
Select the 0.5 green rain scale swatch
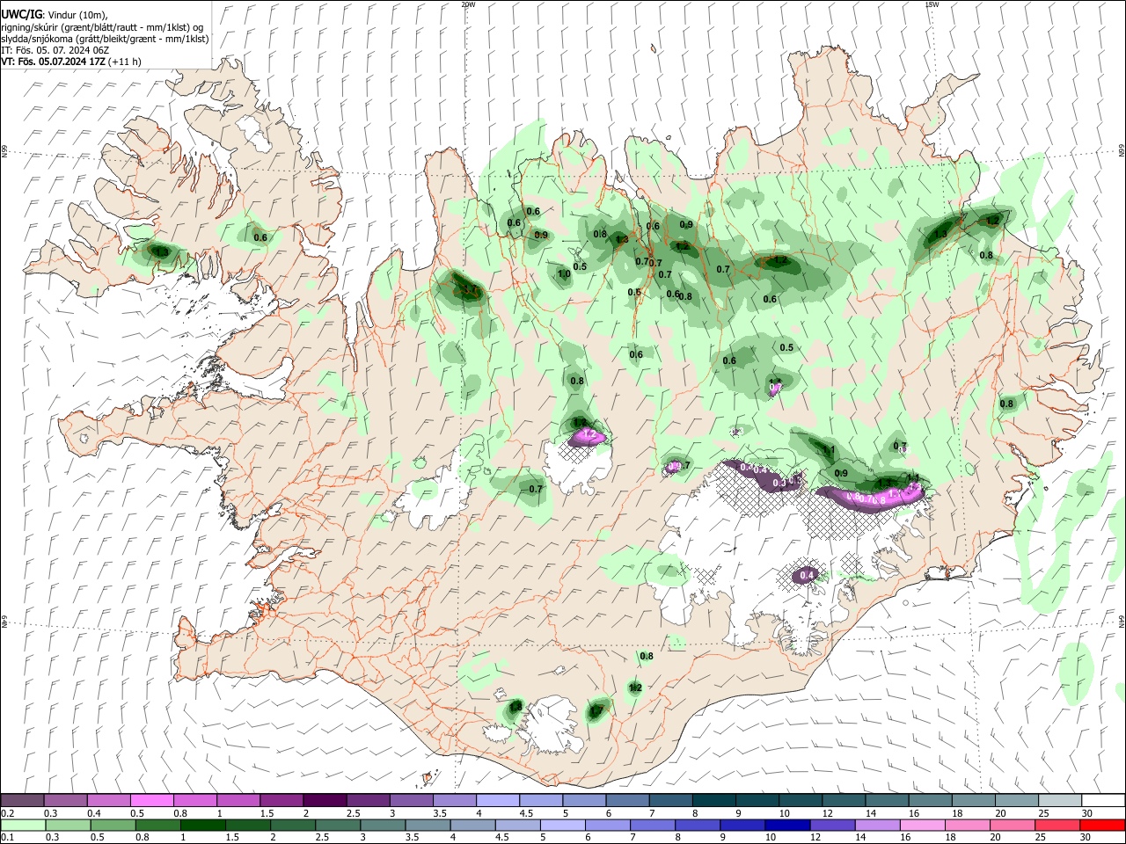[x=113, y=825]
